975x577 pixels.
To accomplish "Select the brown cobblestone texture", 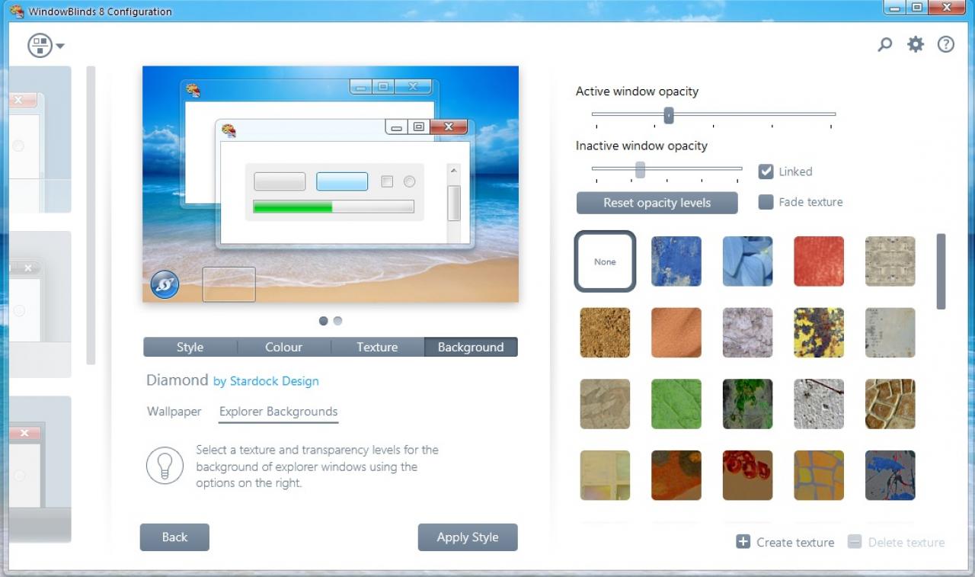I will click(x=890, y=404).
